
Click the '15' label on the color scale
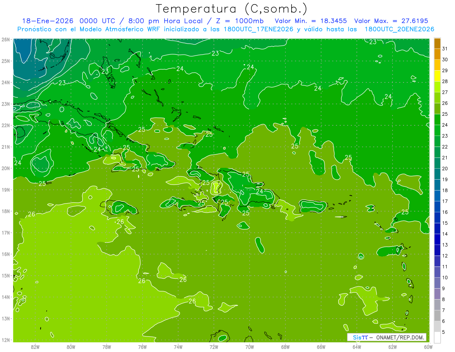(445, 223)
